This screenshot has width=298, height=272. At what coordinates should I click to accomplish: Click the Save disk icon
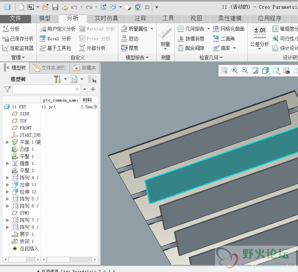tap(55, 7)
